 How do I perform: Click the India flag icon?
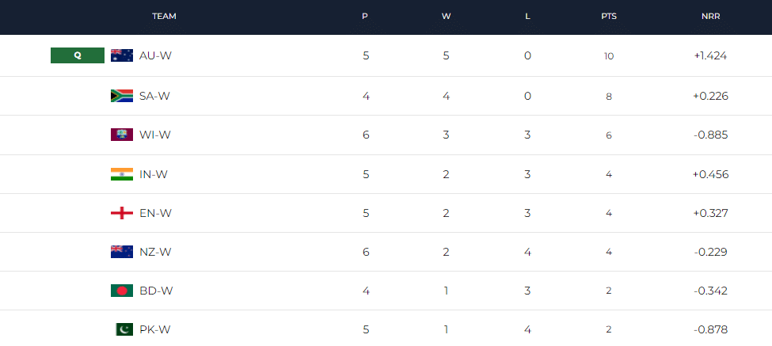coord(121,174)
